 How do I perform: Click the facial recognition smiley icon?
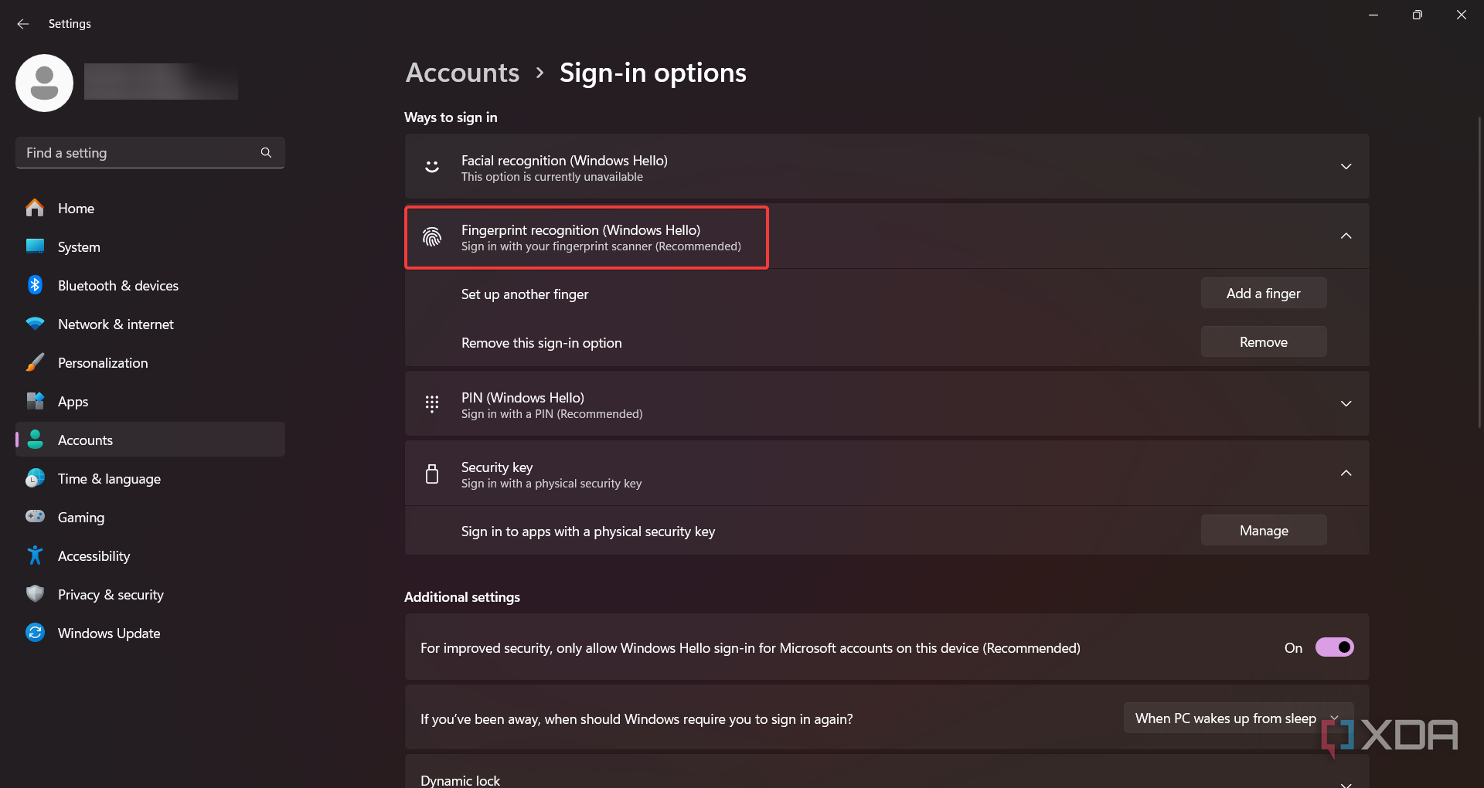point(432,166)
